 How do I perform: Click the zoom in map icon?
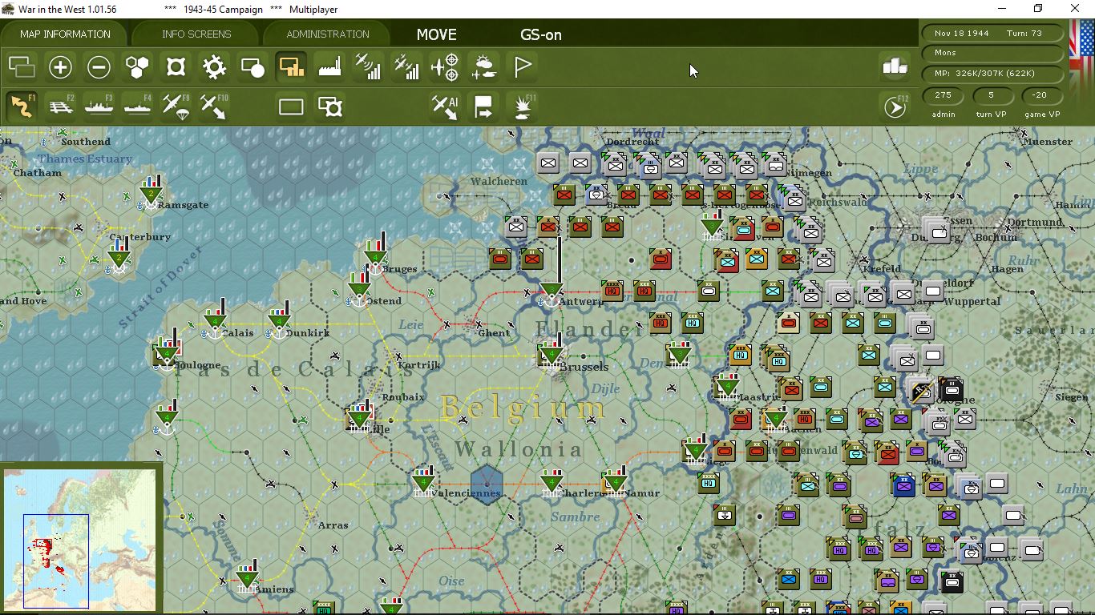click(60, 67)
